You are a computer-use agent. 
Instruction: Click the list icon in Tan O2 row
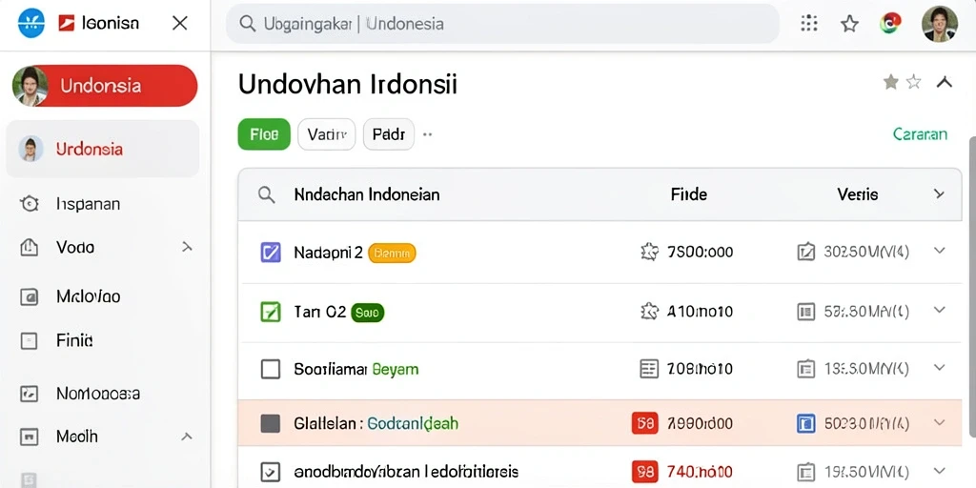click(806, 312)
